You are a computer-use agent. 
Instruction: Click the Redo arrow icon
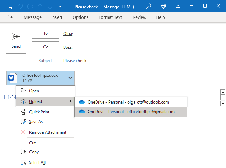(x=30, y=6)
